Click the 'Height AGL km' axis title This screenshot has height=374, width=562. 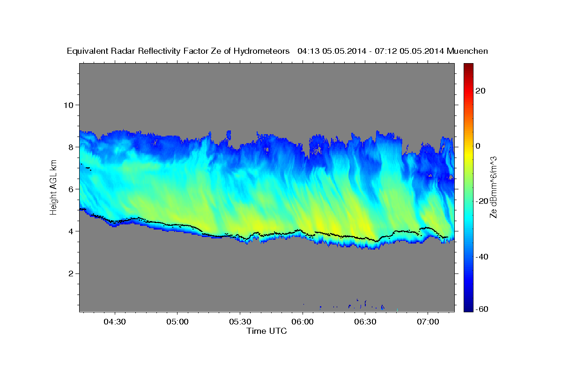point(53,187)
